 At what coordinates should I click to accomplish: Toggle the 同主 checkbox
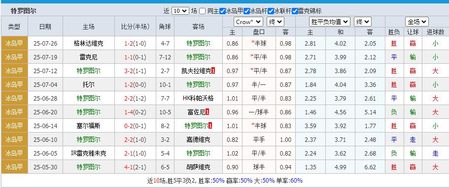tap(202, 11)
